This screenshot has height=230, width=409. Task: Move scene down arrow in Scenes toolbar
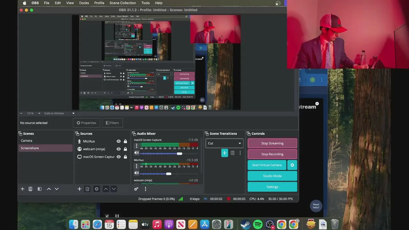(x=57, y=189)
